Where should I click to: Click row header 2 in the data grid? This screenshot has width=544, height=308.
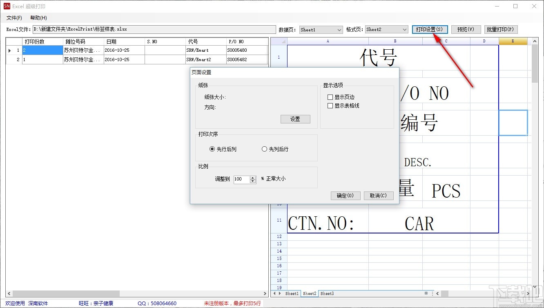coord(14,59)
